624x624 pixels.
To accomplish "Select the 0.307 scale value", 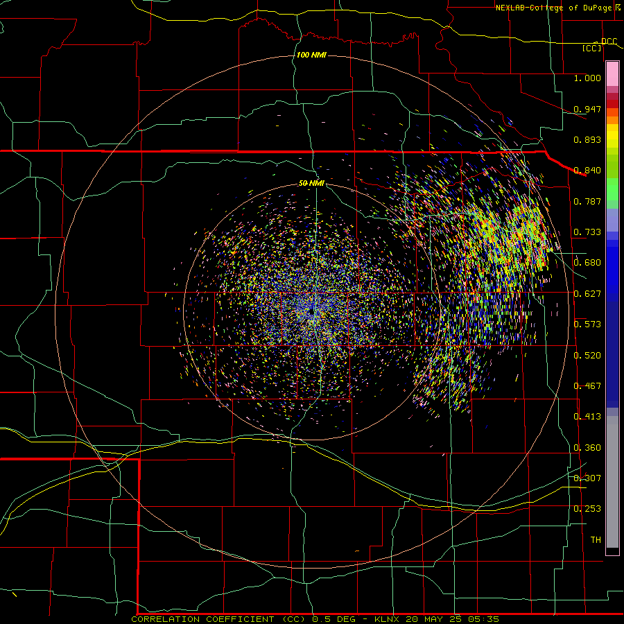I will 587,478.
